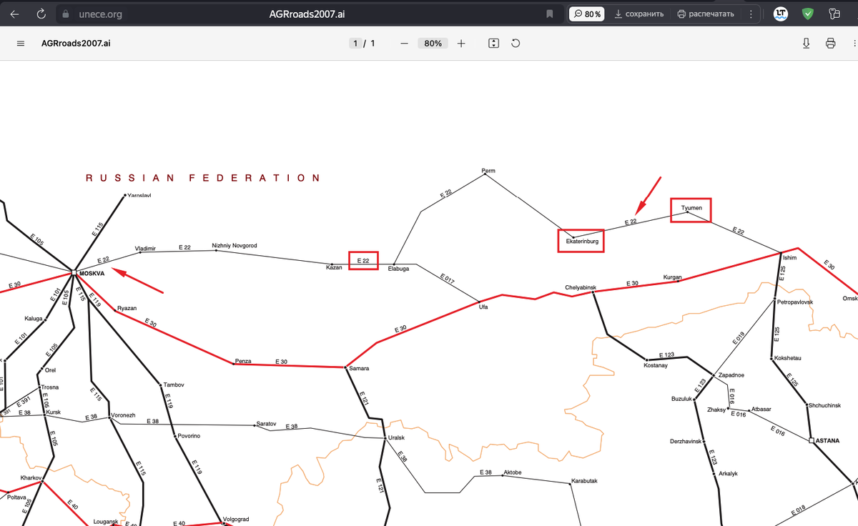Screen dimensions: 858x526
Task: Click the Penza city label
Action: click(x=243, y=361)
